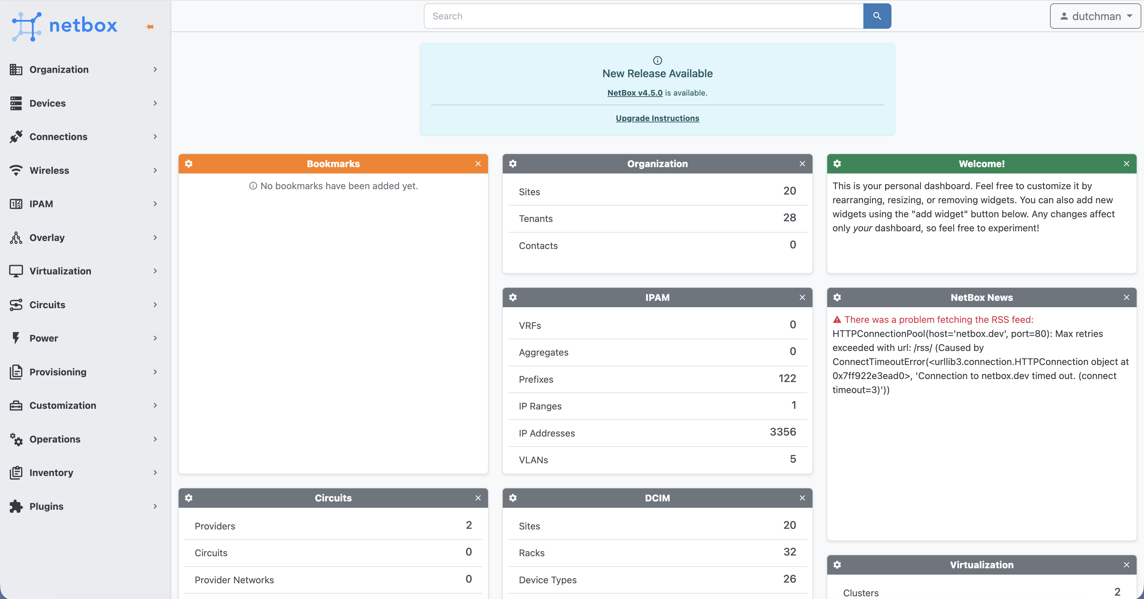Screen dimensions: 1144x599
Task: Click the DCIM widget gear icon
Action: [513, 498]
